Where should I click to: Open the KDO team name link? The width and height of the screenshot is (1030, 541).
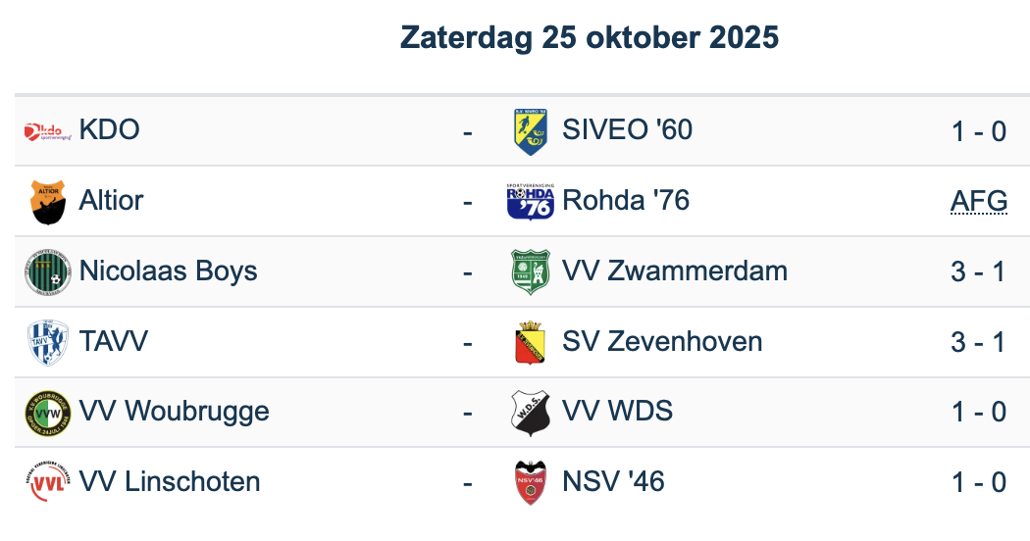pyautogui.click(x=110, y=129)
